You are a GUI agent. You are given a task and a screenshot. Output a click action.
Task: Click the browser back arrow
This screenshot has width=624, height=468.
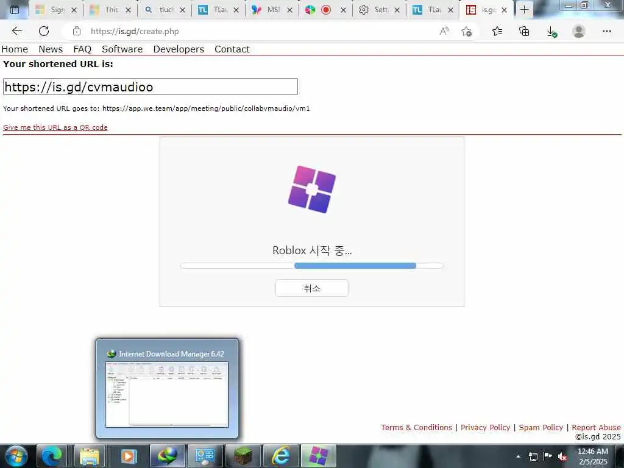(x=16, y=31)
